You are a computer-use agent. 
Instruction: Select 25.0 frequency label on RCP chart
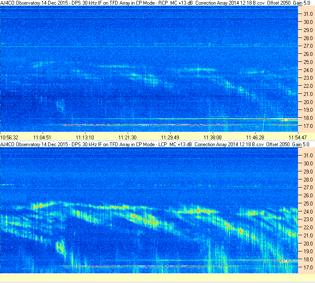click(308, 62)
